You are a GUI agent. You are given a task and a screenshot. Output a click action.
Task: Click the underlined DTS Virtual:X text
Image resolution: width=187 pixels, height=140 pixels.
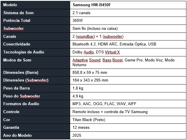[108, 52]
